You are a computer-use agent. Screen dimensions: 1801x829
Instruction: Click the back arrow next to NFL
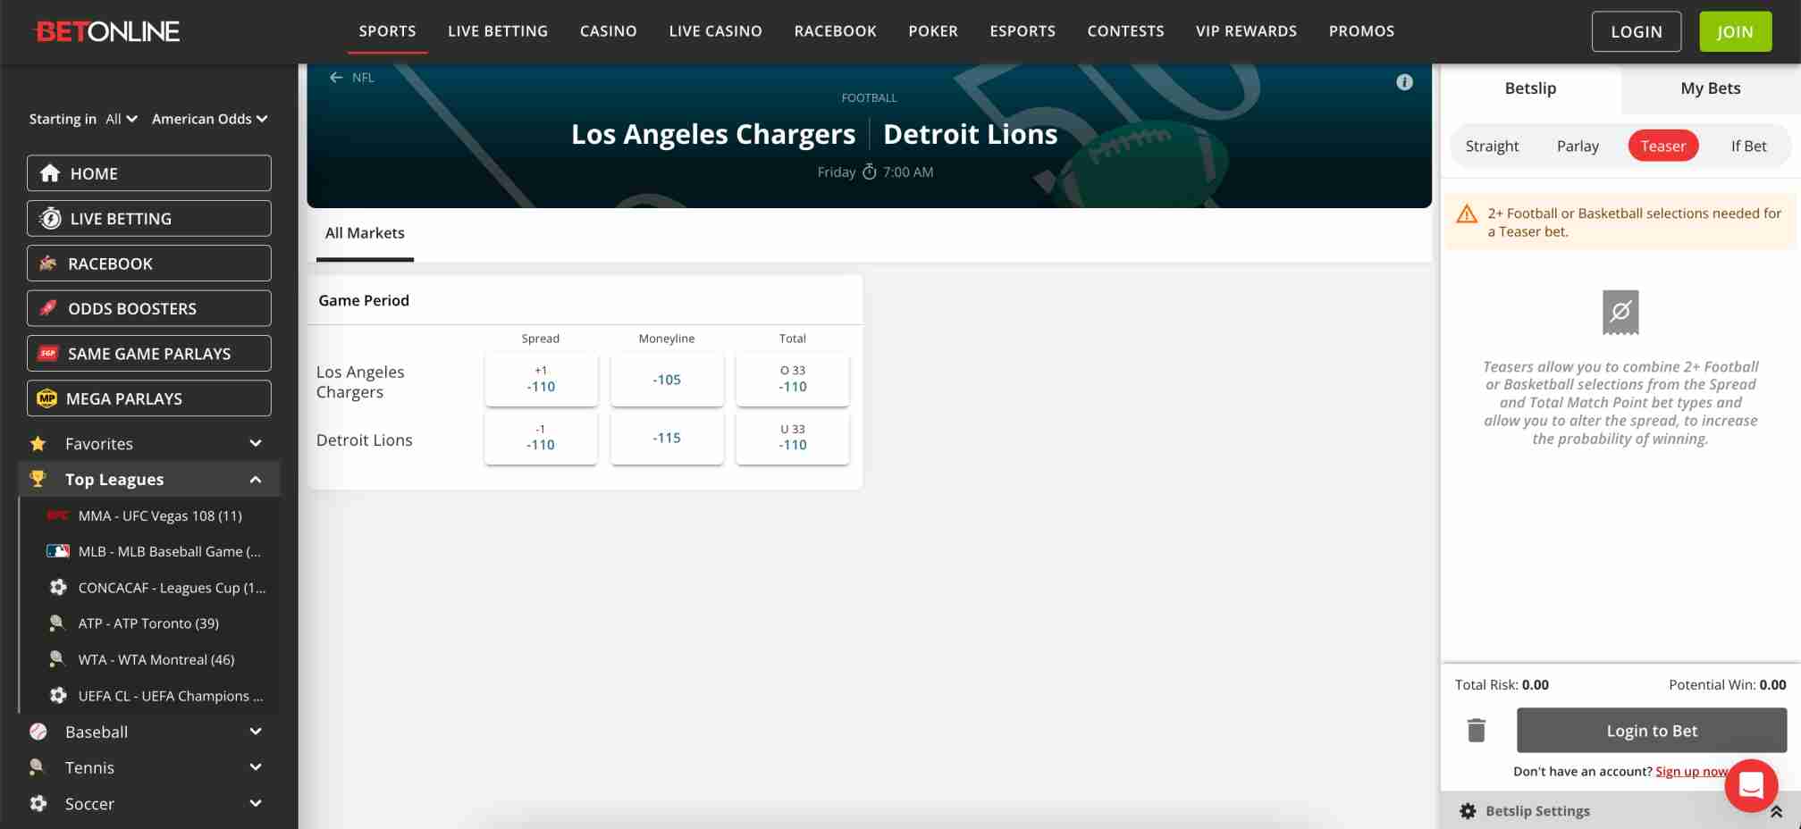pos(336,78)
